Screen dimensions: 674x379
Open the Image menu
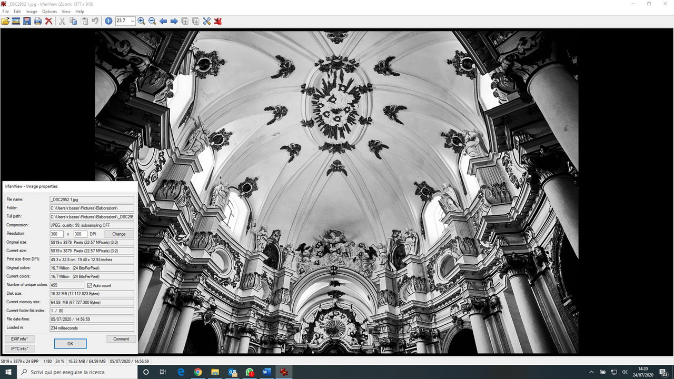coord(32,12)
